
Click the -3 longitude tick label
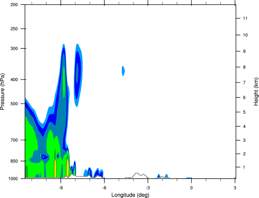[x=148, y=188]
